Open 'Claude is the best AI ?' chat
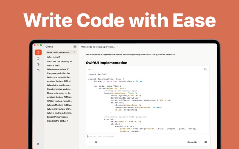This screenshot has height=149, width=239. (57, 121)
